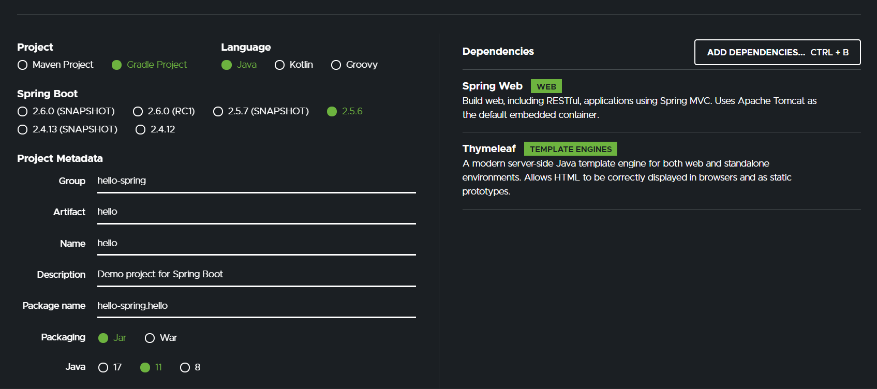Click the Dependencies heading

(x=498, y=51)
